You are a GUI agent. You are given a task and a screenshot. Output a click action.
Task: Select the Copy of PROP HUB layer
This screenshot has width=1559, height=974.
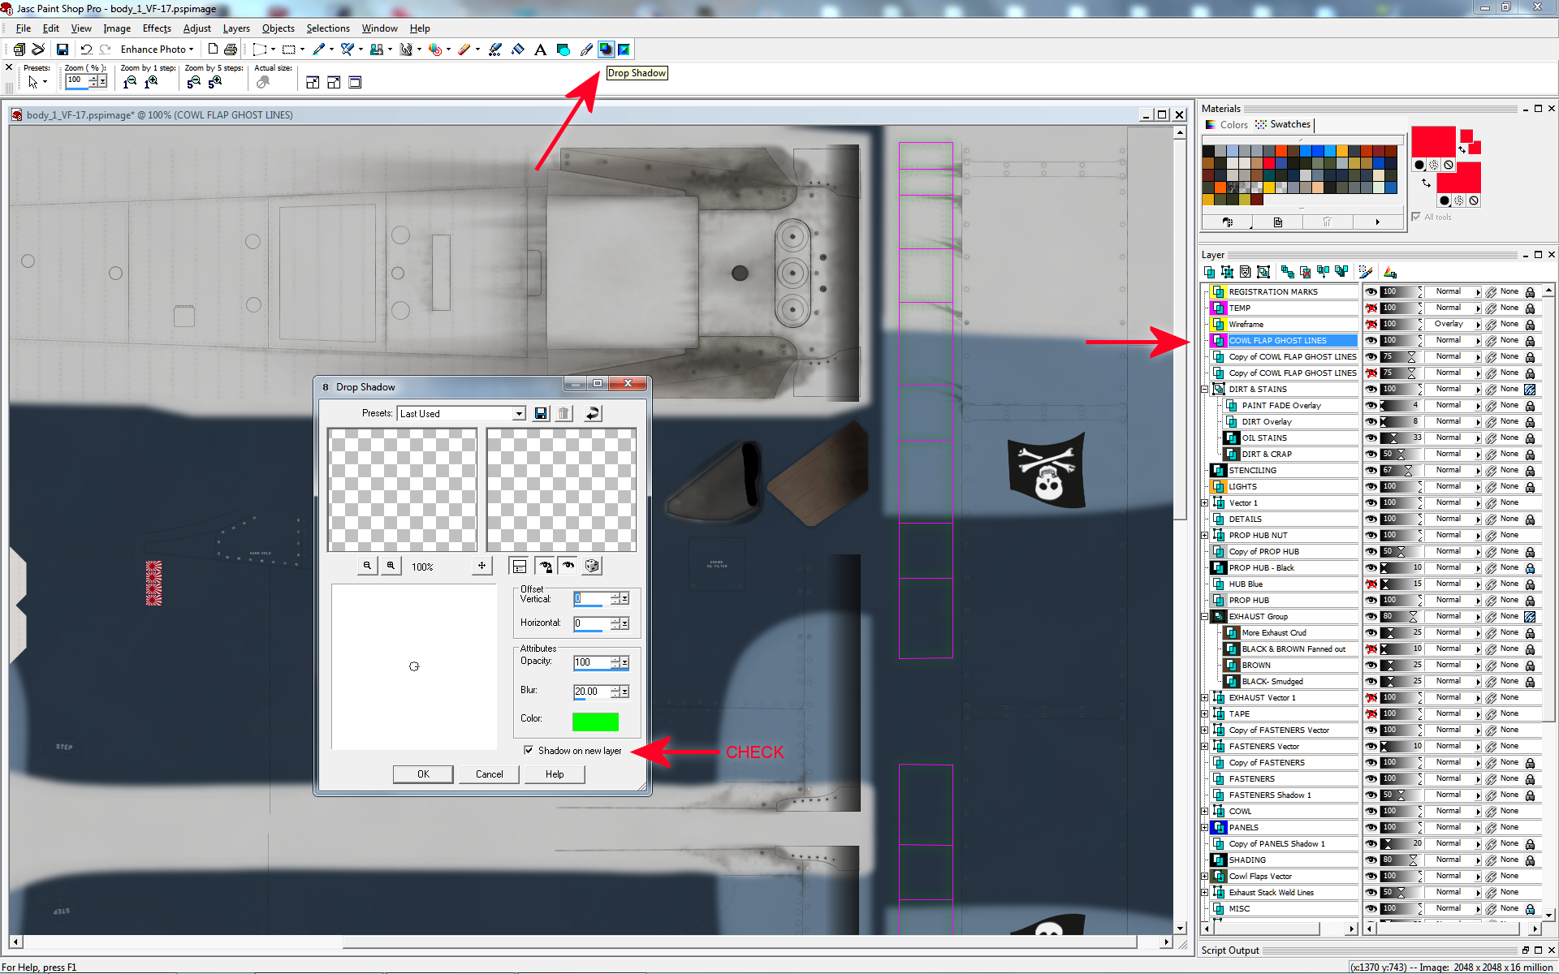1283,551
